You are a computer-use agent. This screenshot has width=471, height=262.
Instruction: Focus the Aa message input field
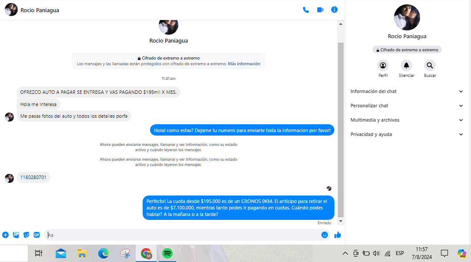(183, 235)
